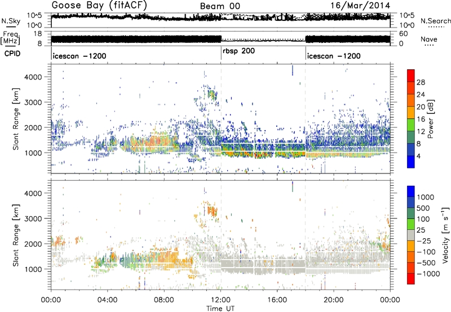Click the red bottom velocity swatch

(411, 279)
